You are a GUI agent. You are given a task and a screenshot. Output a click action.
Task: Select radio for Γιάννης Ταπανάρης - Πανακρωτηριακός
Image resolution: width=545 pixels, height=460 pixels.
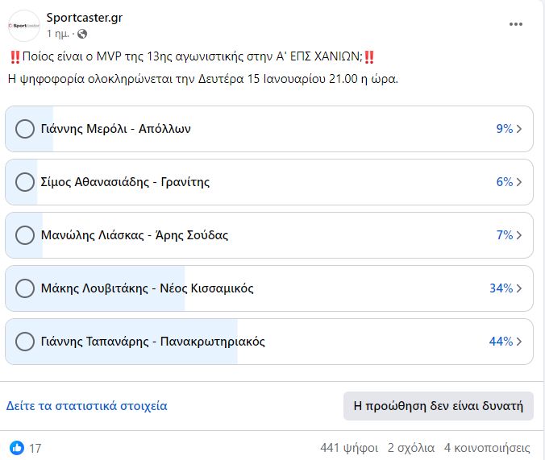point(25,342)
